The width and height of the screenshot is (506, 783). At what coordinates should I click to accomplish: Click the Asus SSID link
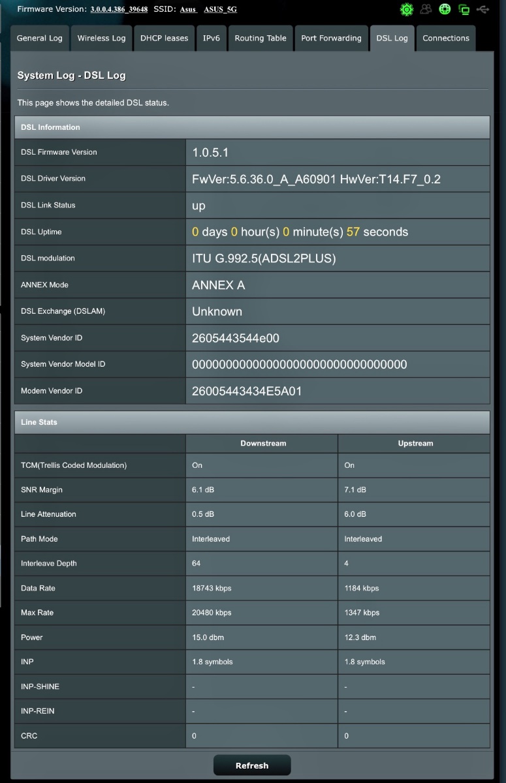[188, 10]
